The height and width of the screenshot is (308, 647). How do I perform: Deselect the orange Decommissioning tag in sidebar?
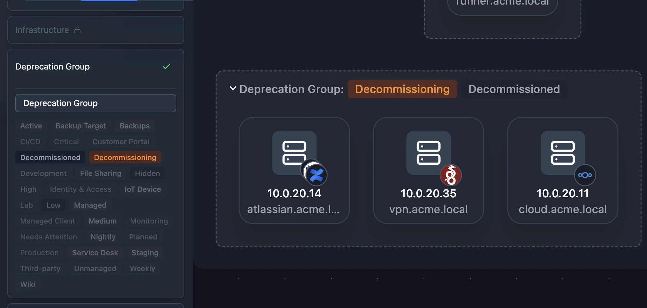[125, 157]
